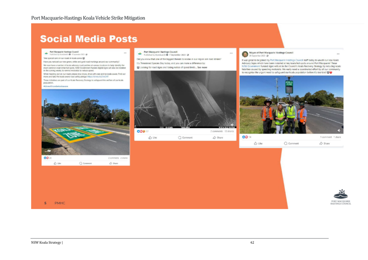View reactions on the Mayor's post
The image size is (368, 260).
pyautogui.click(x=247, y=137)
